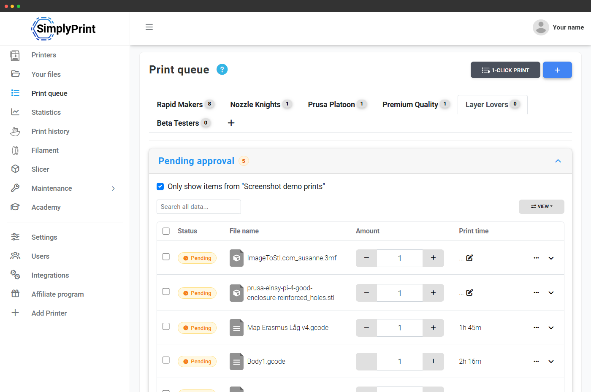Click the Settings sliders icon
Viewport: 591px width, 392px height.
pos(15,237)
